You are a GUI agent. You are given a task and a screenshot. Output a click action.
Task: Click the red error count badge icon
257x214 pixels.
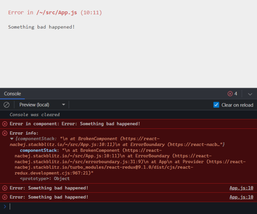click(230, 94)
